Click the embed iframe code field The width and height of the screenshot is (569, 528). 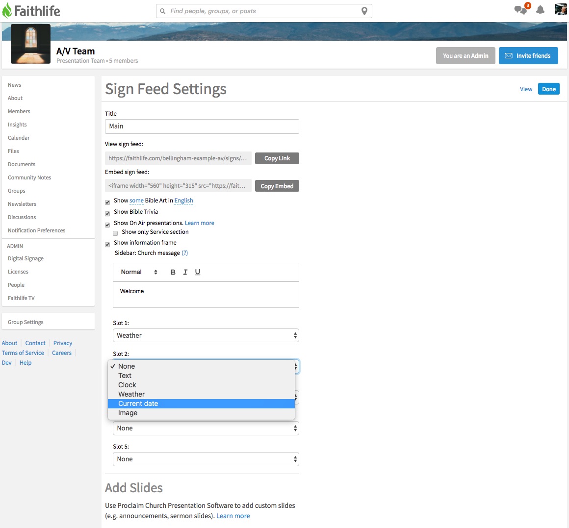point(178,186)
